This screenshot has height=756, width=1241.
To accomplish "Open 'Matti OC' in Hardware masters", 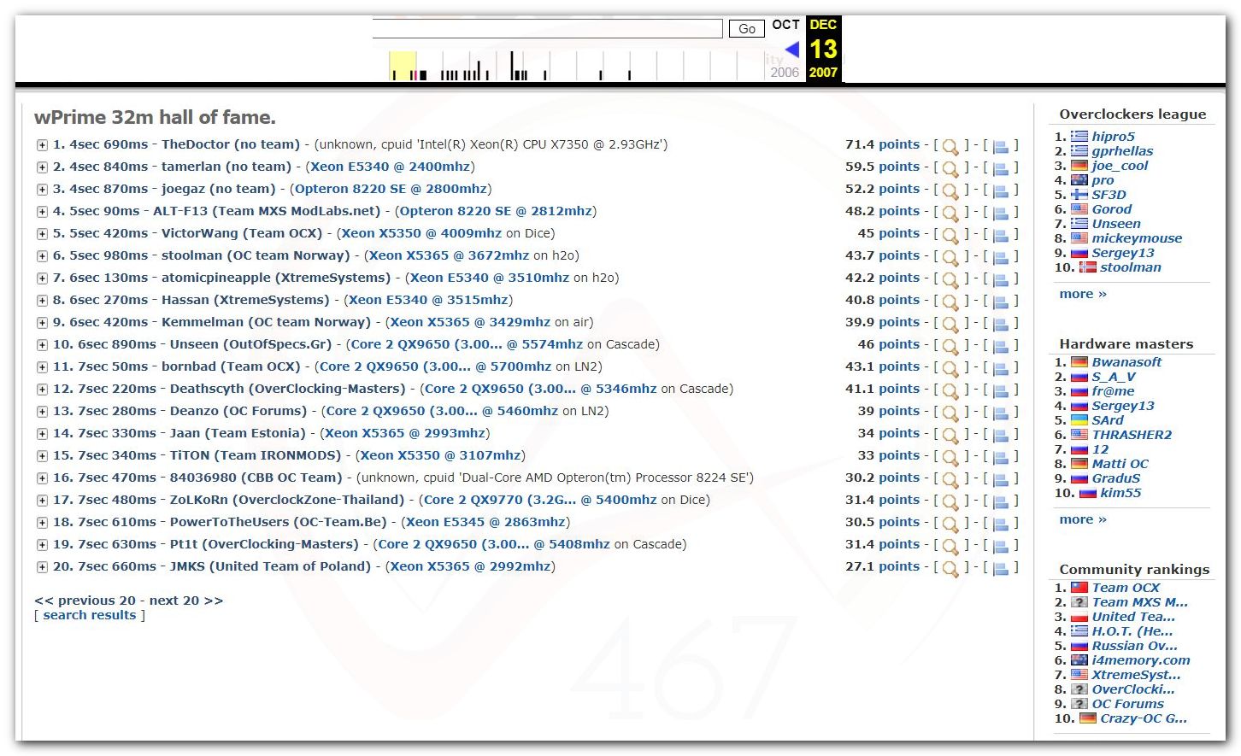I will click(1120, 464).
